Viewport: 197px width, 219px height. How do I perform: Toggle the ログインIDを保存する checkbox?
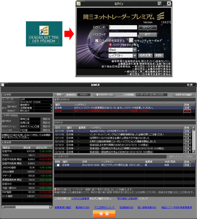point(97,41)
